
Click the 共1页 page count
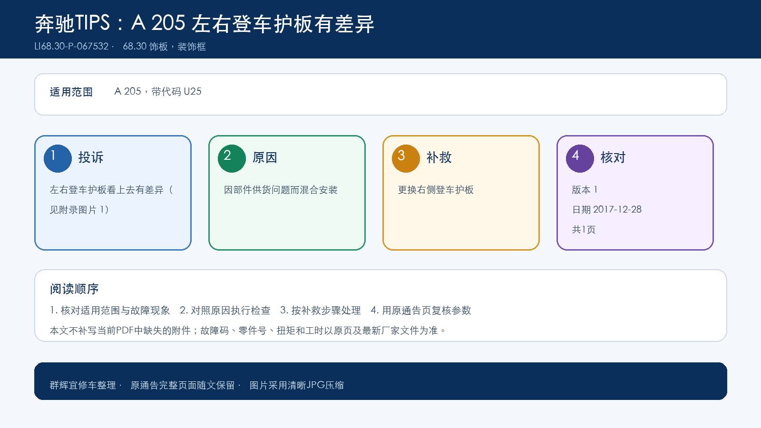[584, 230]
